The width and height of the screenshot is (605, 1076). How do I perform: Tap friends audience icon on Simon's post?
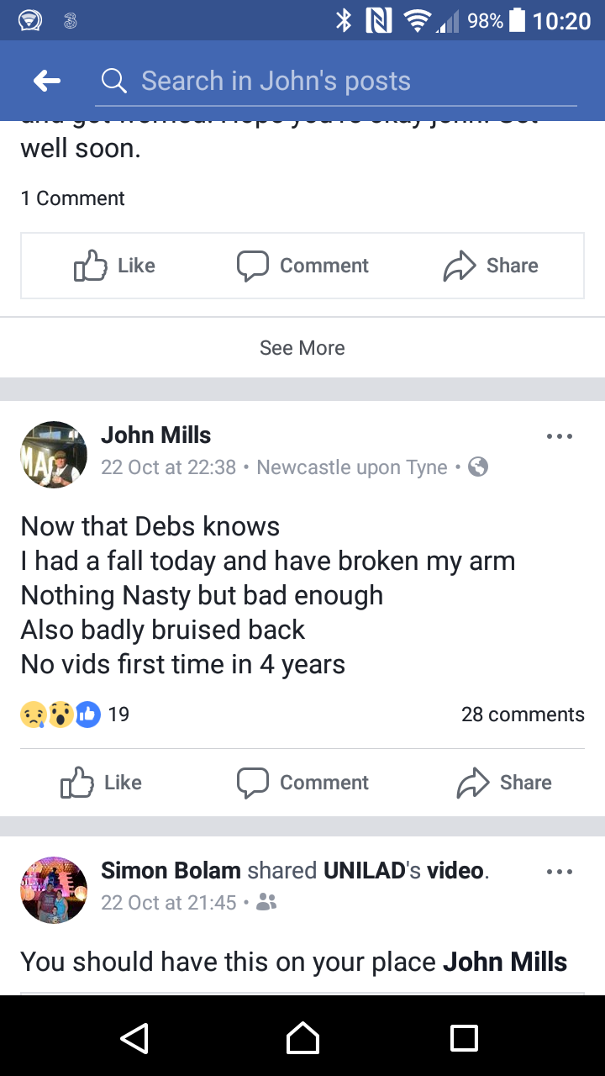[266, 903]
